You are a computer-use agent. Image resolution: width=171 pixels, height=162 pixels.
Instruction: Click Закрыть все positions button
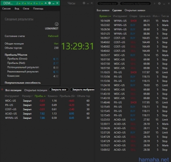tap(58, 90)
